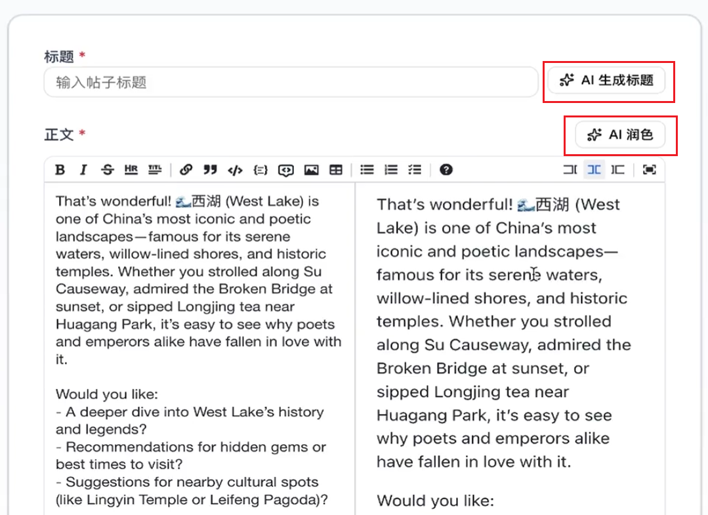Click the 正文 field label

[x=58, y=134]
